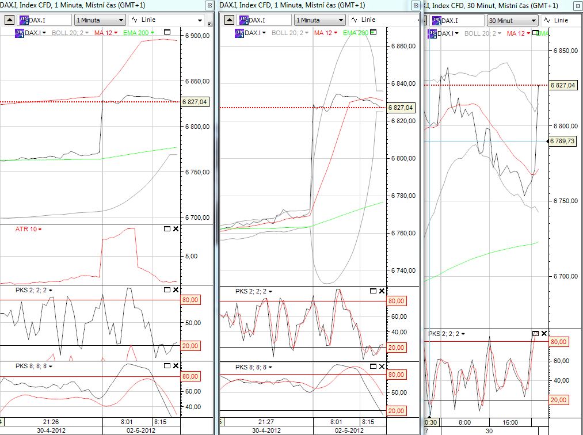Click 80,00 level label in middle PKS 2;2;2
The image size is (583, 435).
click(x=397, y=301)
